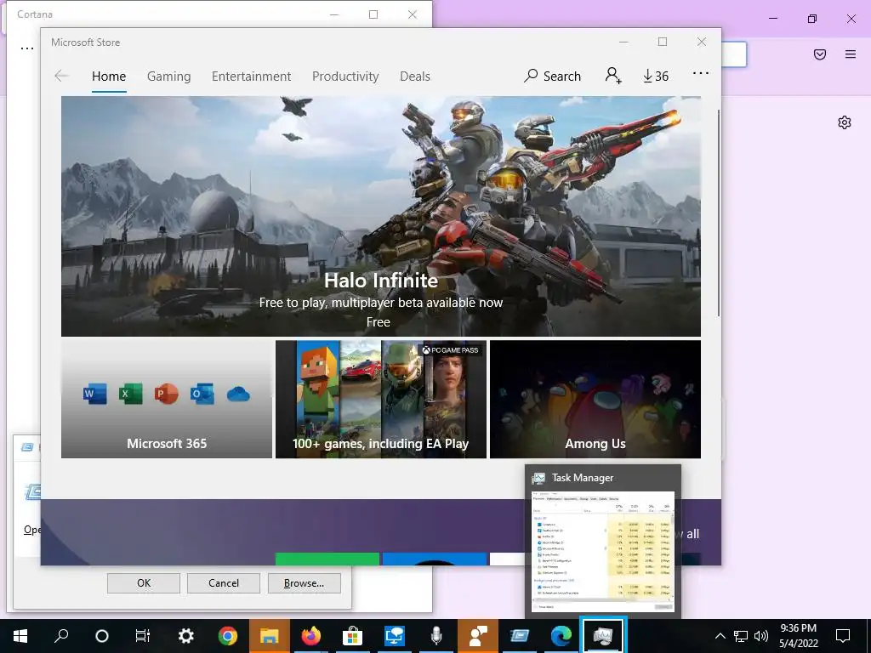Show hidden system tray icons
This screenshot has height=653, width=871.
[720, 636]
